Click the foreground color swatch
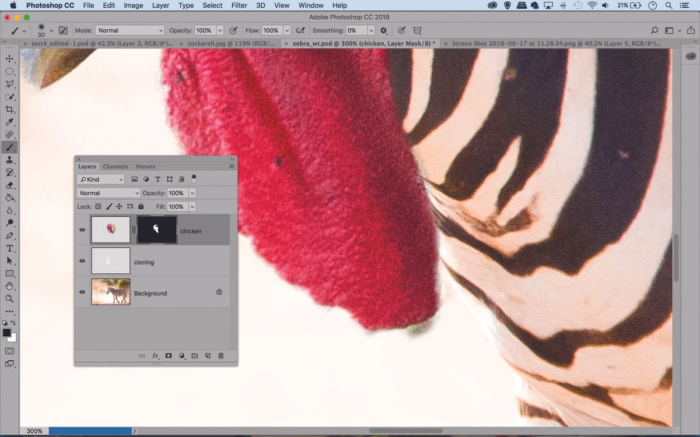 7,333
